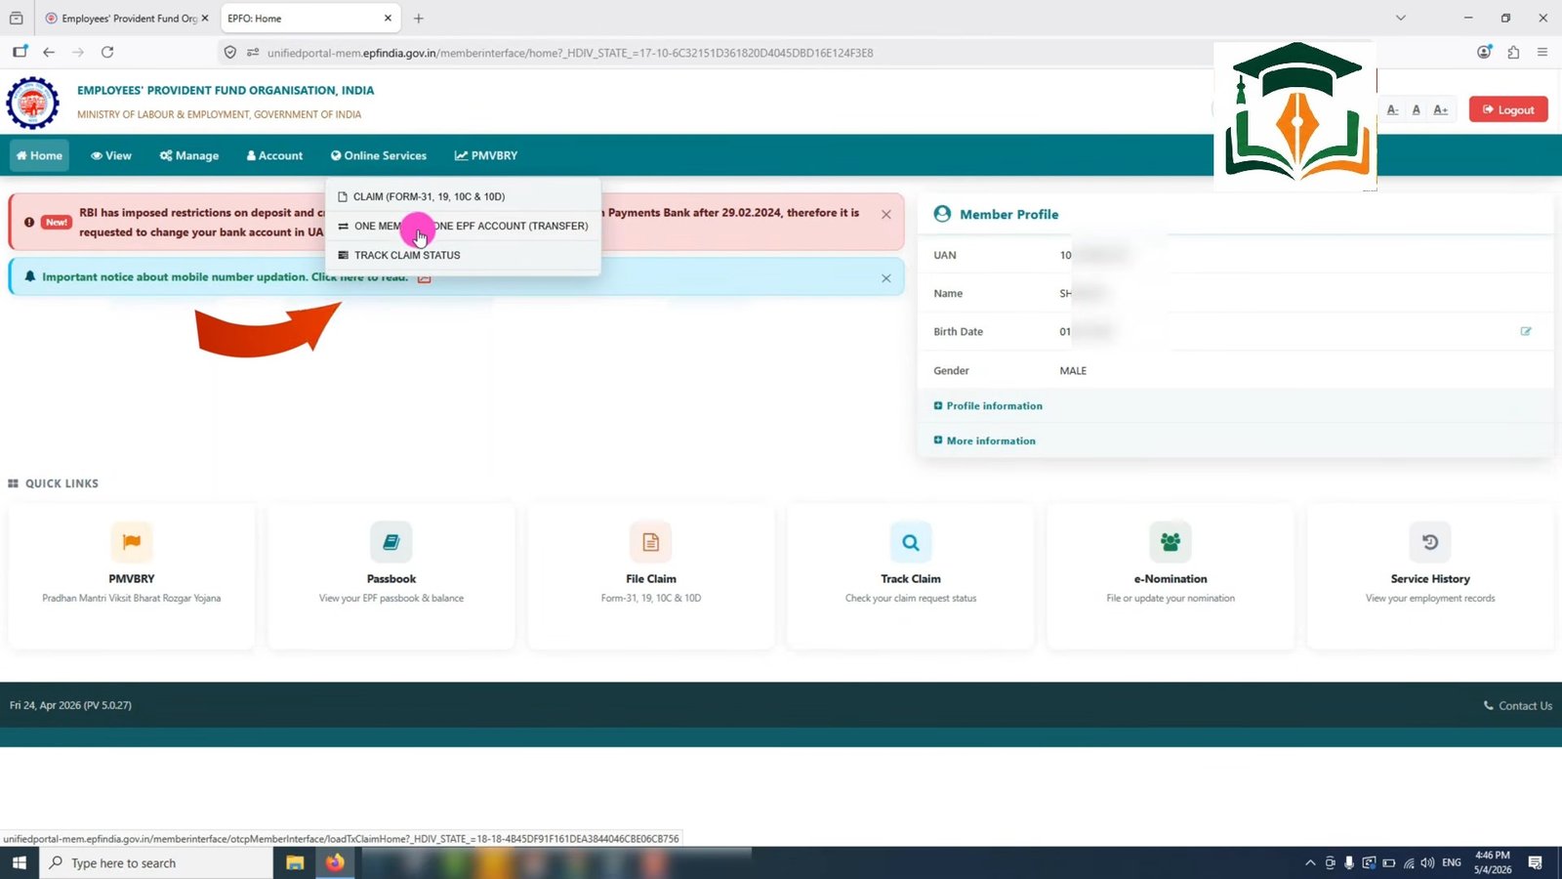Log out using the Logout button
This screenshot has width=1562, height=879.
click(x=1508, y=110)
